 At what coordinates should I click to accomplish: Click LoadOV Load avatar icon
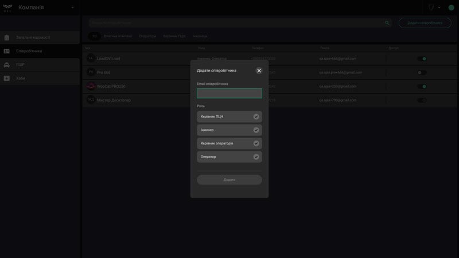point(91,58)
